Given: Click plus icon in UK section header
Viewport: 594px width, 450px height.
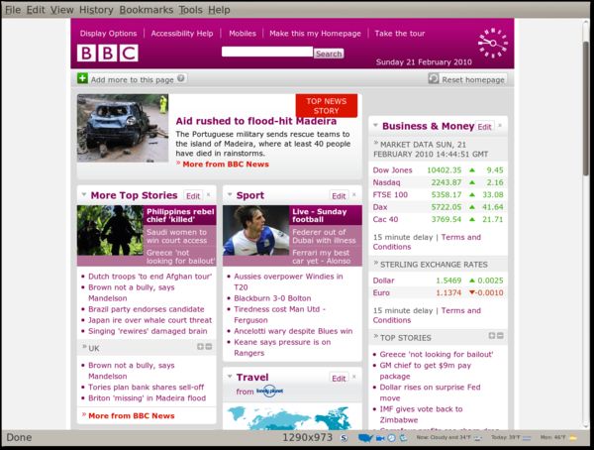Looking at the screenshot, I should [200, 346].
